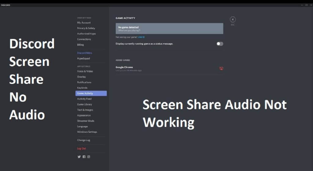The image size is (313, 171).
Task: Open the Facebook social icon
Action: [x=84, y=157]
